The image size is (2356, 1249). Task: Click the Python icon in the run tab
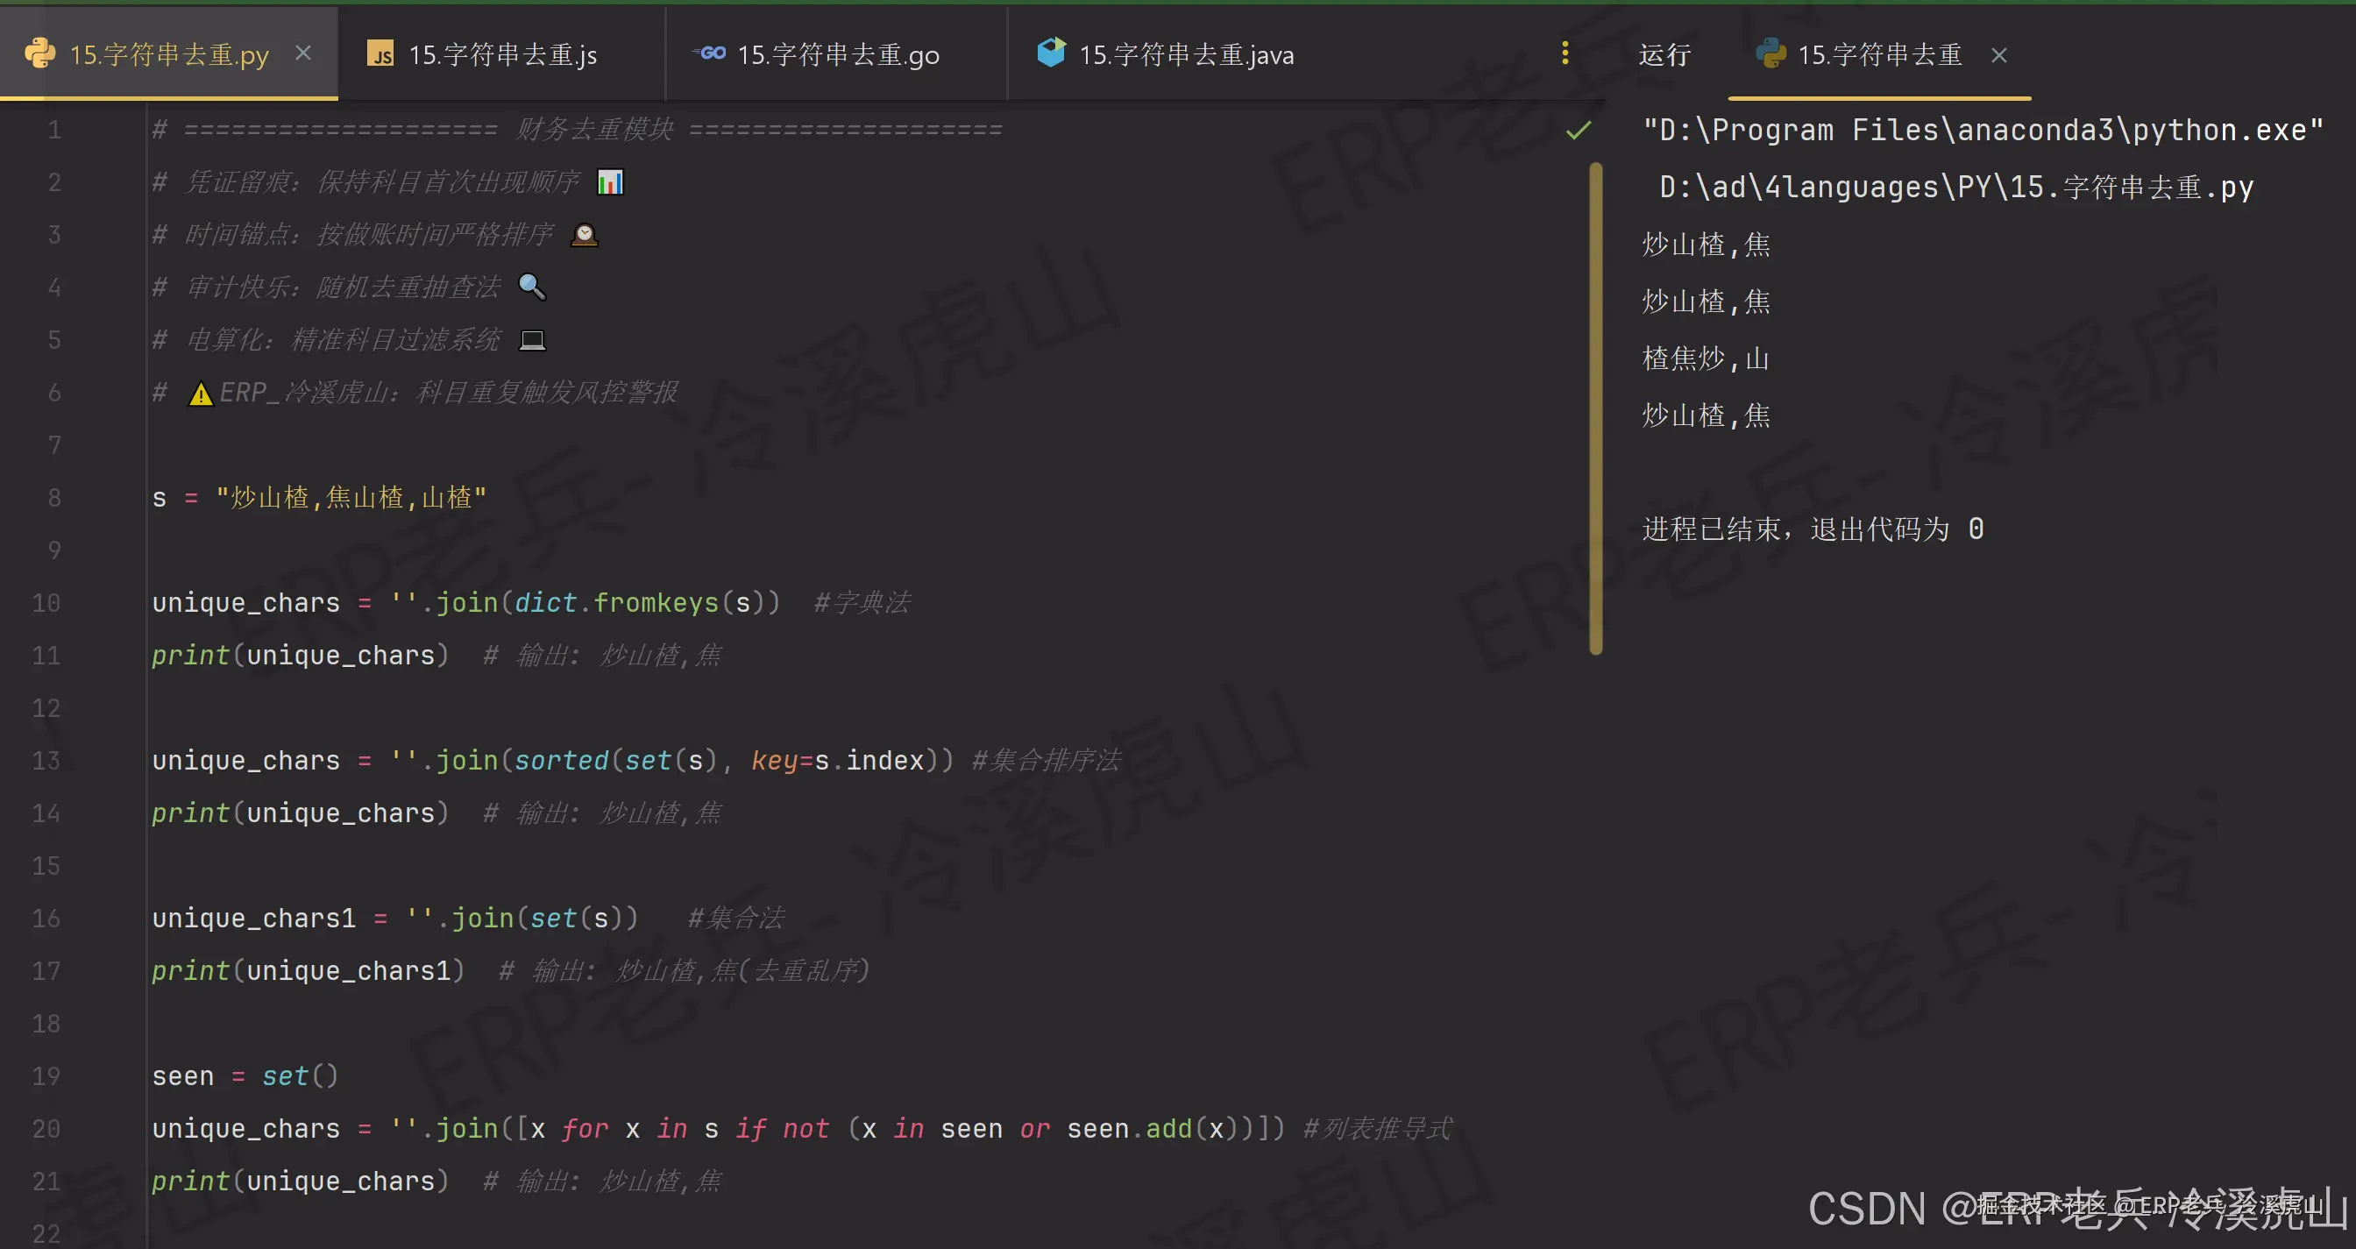(1771, 54)
